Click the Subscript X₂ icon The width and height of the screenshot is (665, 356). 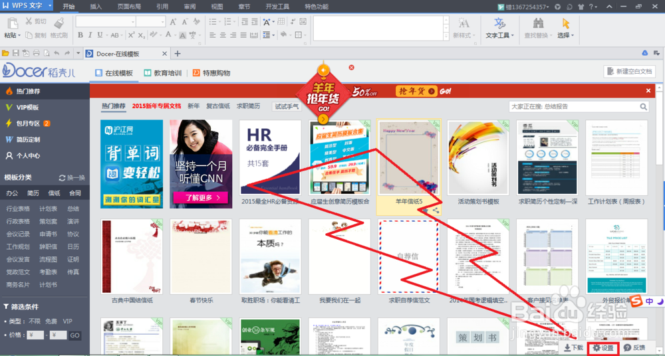[x=142, y=35]
